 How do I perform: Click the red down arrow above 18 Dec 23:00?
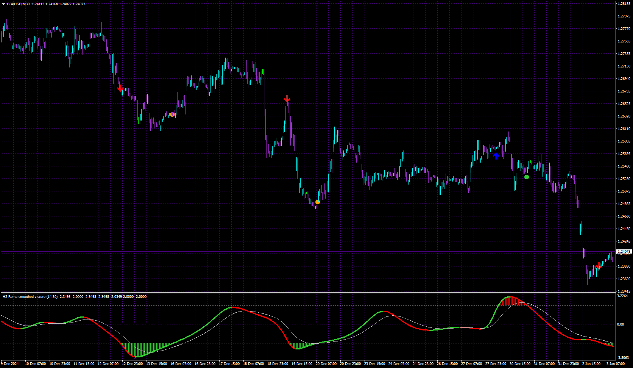click(x=287, y=99)
